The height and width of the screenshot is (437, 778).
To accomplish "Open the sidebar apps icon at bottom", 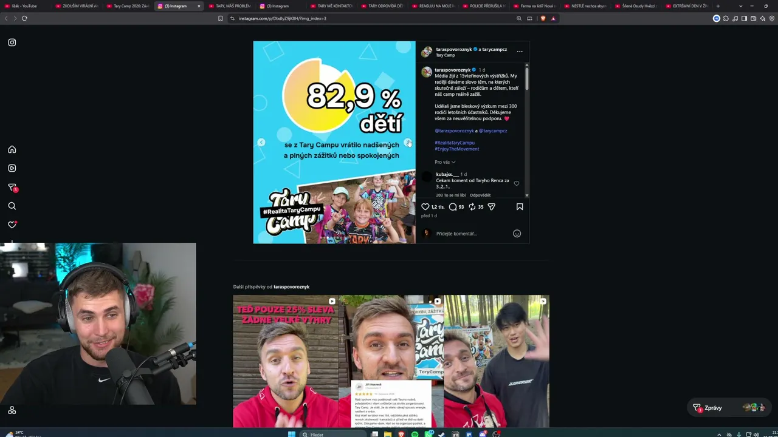I will 12,410.
